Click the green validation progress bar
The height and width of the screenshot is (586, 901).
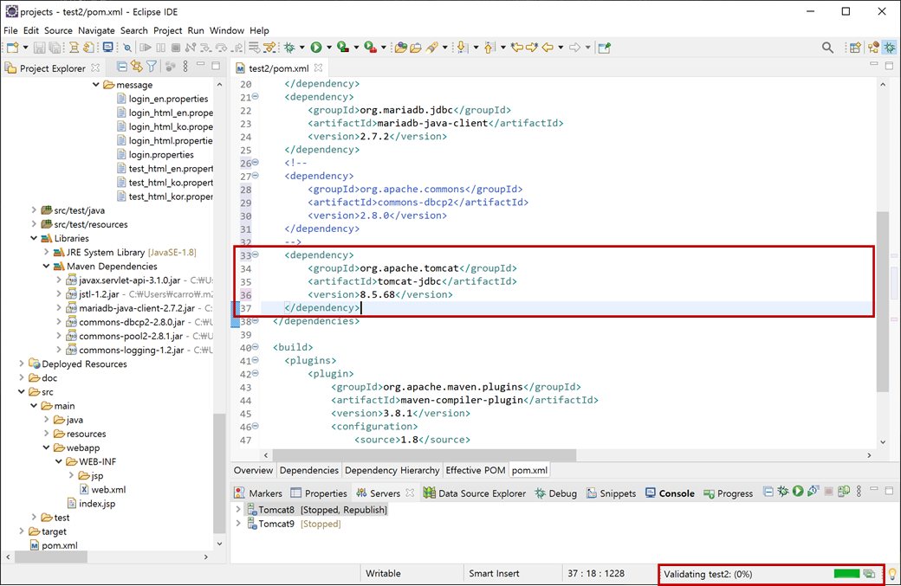tap(846, 573)
